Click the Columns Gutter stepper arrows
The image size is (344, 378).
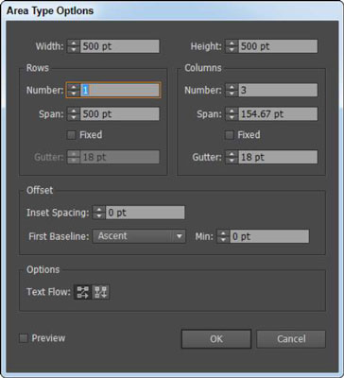(232, 157)
